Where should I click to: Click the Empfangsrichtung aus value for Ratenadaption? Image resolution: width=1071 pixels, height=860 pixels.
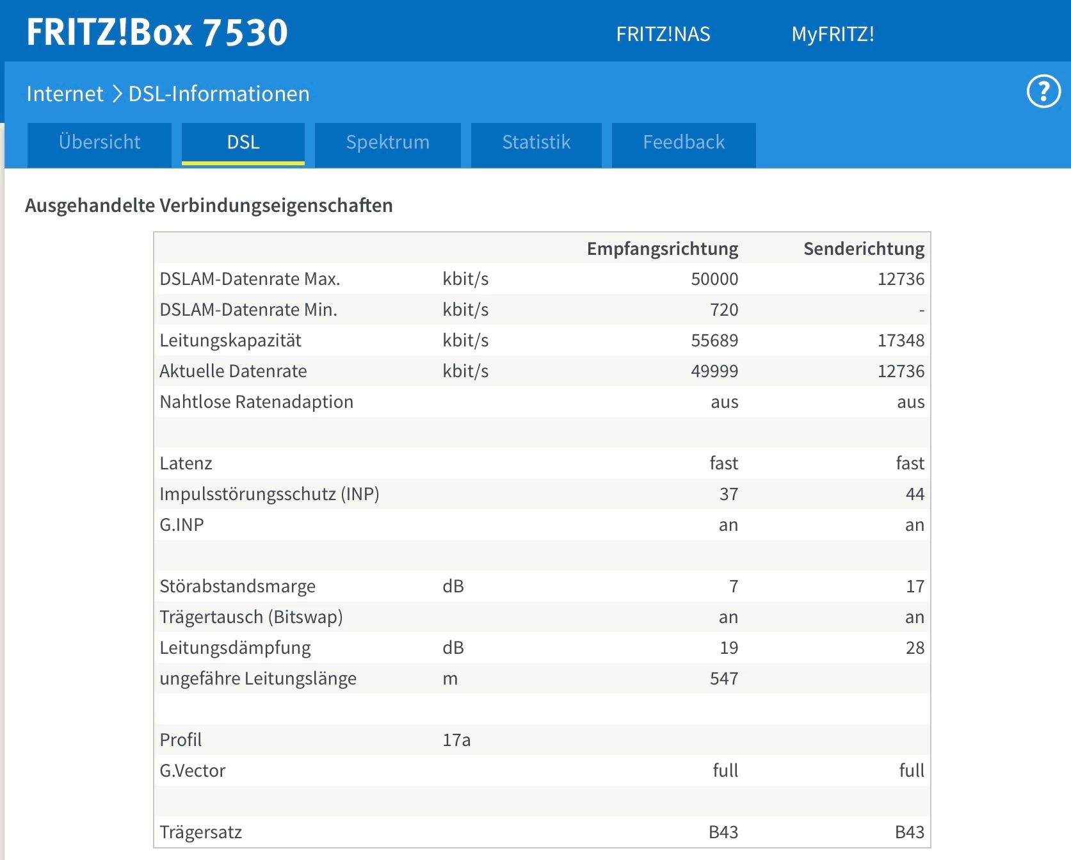click(x=725, y=402)
